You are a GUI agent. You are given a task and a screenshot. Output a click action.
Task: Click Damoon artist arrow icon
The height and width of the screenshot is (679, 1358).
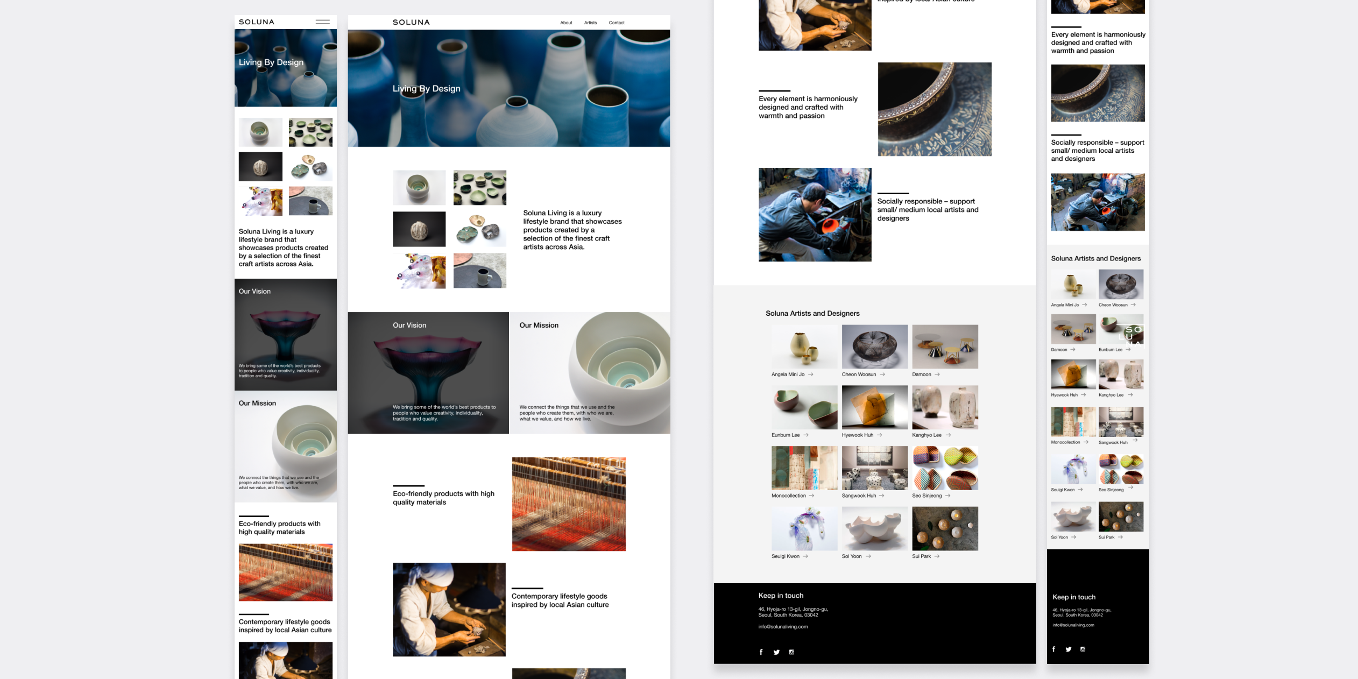click(x=938, y=374)
